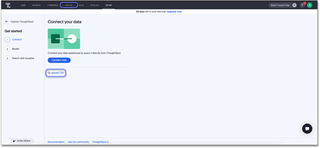Open the Develop tab
Screen dimensions: 320x148
94,5
